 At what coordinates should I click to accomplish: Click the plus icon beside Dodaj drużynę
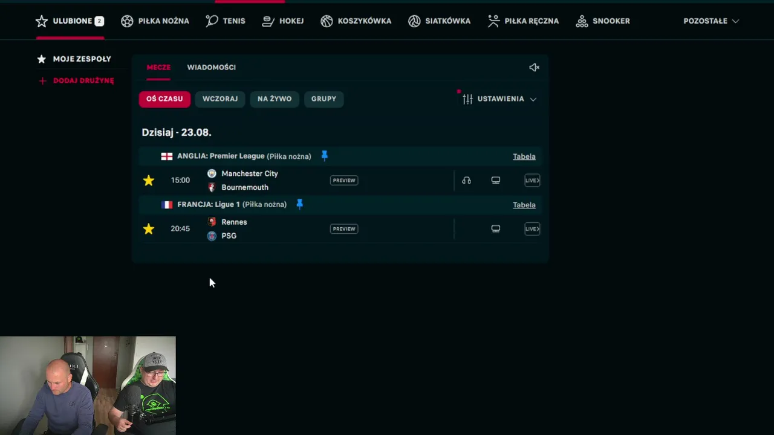click(42, 80)
